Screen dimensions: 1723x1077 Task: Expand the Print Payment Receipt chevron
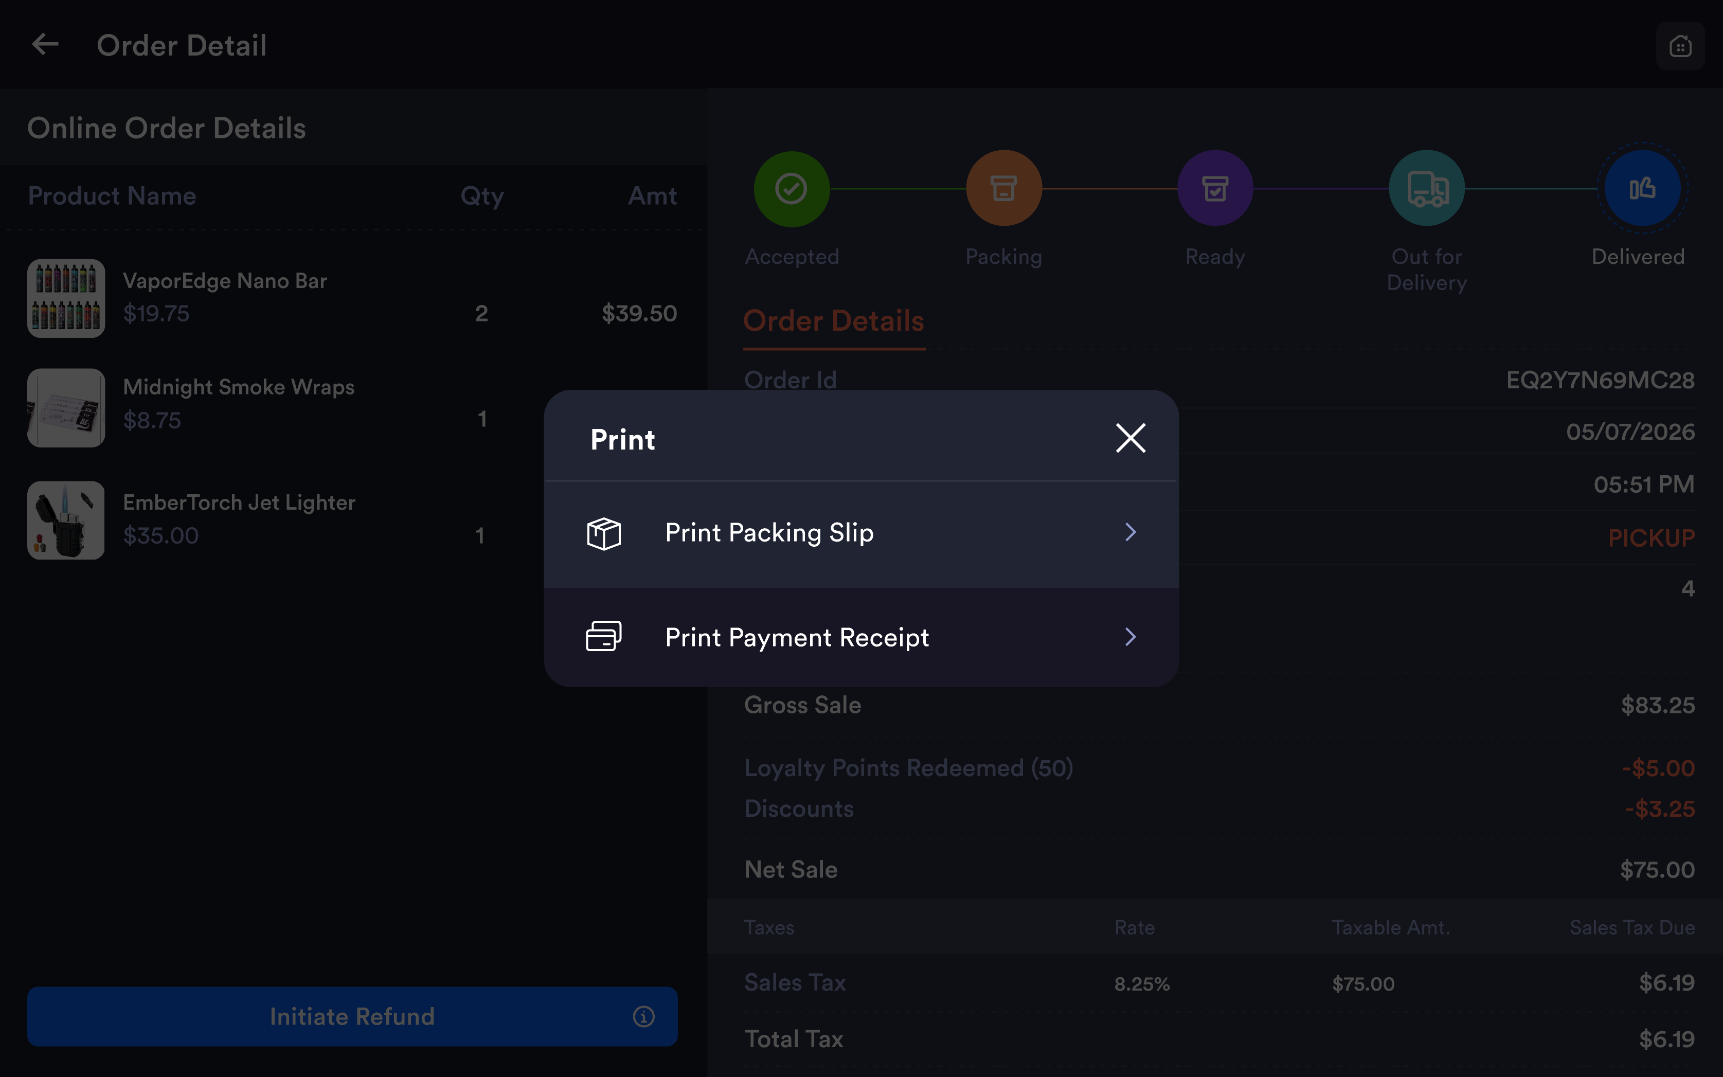[x=1130, y=637]
